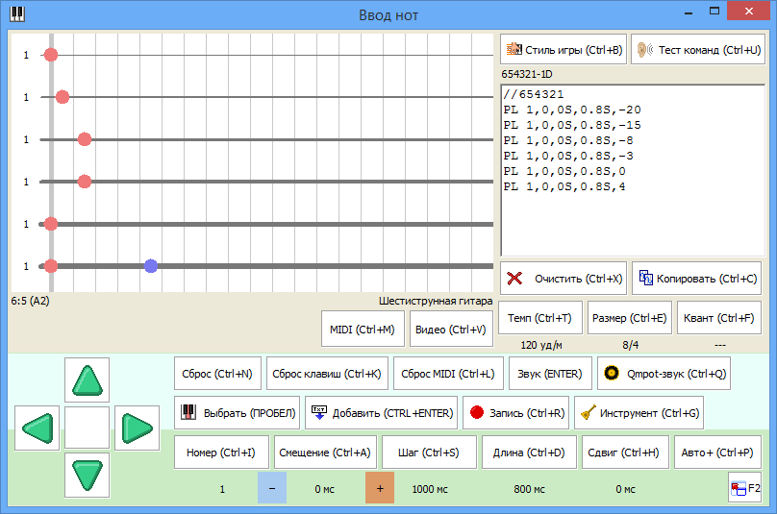This screenshot has width=777, height=514.
Task: Select line 'PL 1,0,0S,0.8S,-20'
Action: pyautogui.click(x=572, y=110)
